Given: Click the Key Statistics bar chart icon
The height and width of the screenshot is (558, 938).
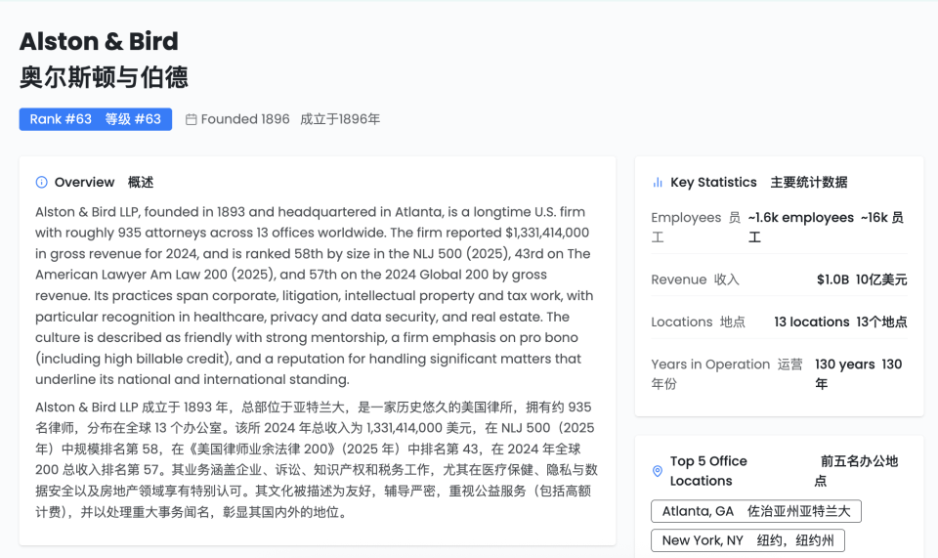Looking at the screenshot, I should pyautogui.click(x=658, y=183).
